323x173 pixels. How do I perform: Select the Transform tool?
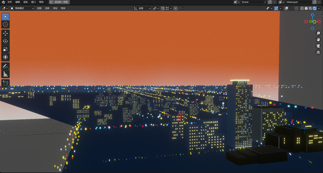[5, 57]
